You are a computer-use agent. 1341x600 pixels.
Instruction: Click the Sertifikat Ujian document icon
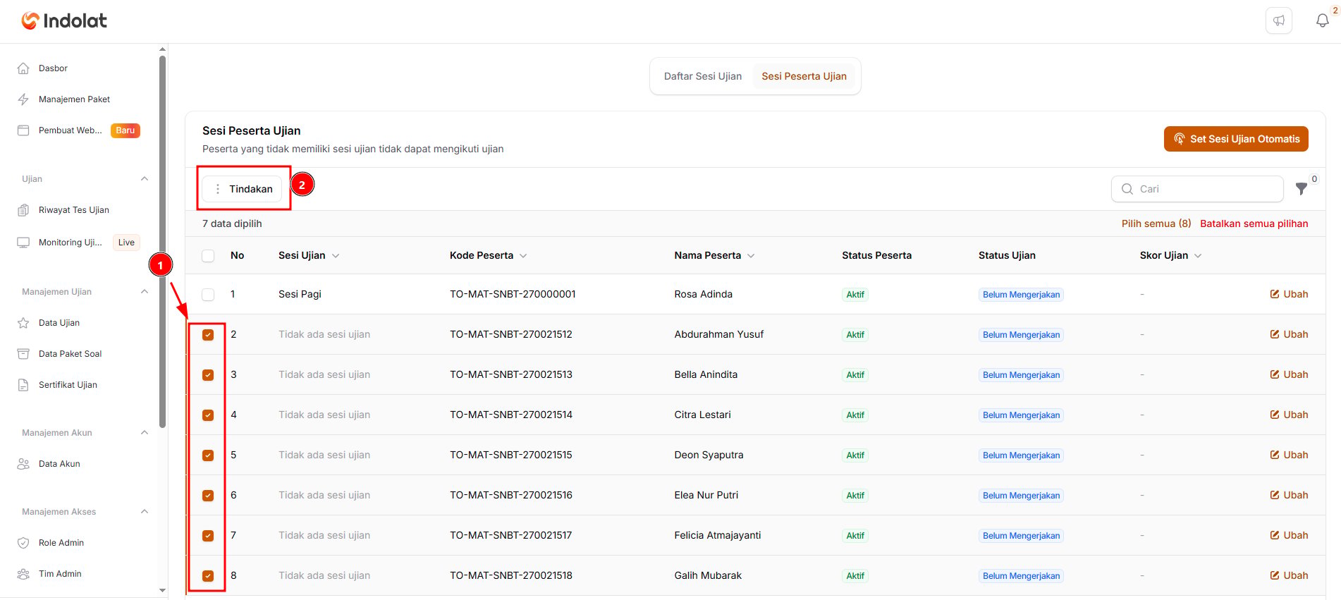pos(23,385)
